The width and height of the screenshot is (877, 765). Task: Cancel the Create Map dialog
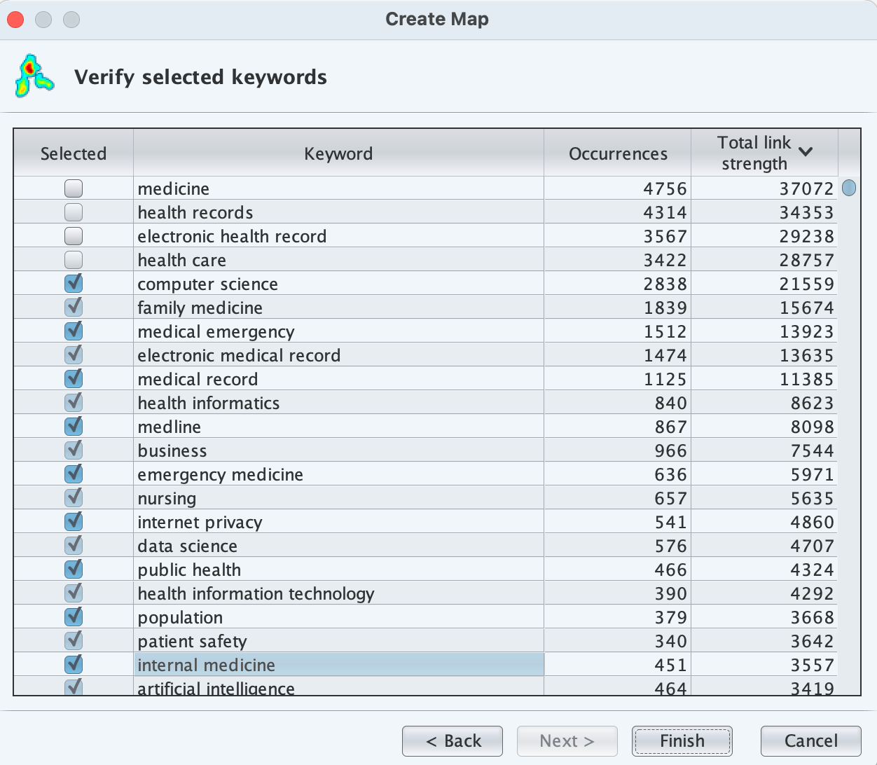click(x=810, y=741)
